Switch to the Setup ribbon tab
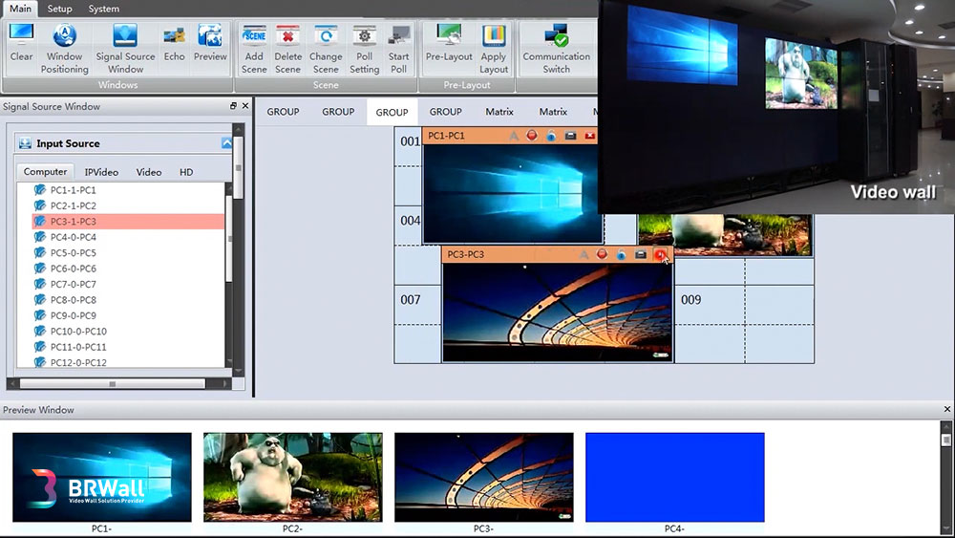 click(59, 9)
